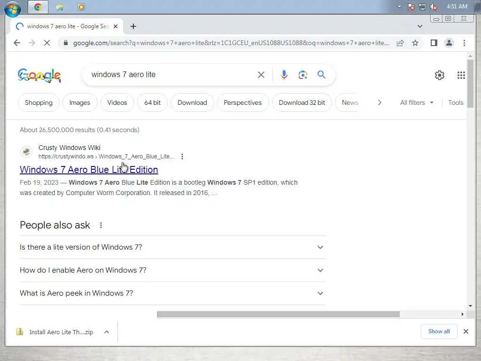Open search Tools
This screenshot has width=481, height=361.
[456, 102]
